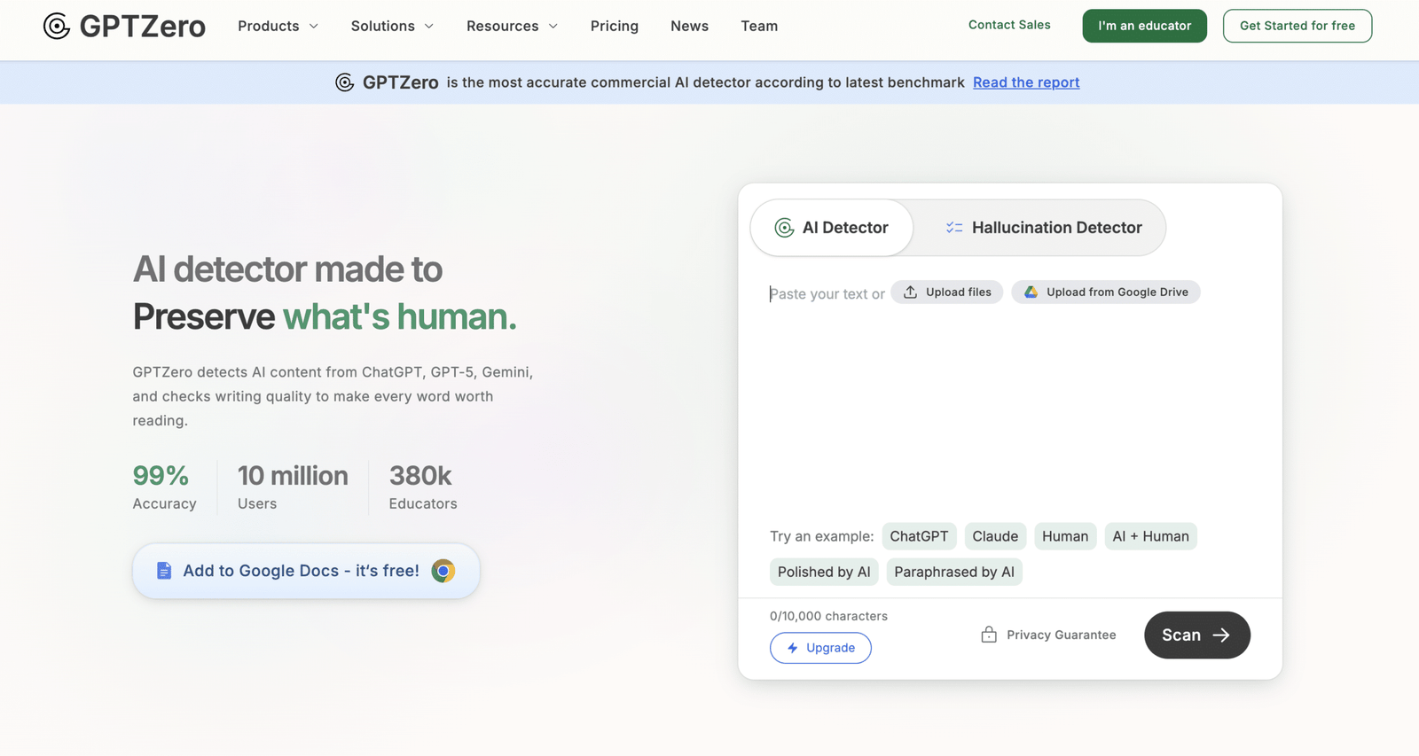Viewport: 1419px width, 756px height.
Task: Click the 99% Accuracy statistic
Action: pos(164,487)
